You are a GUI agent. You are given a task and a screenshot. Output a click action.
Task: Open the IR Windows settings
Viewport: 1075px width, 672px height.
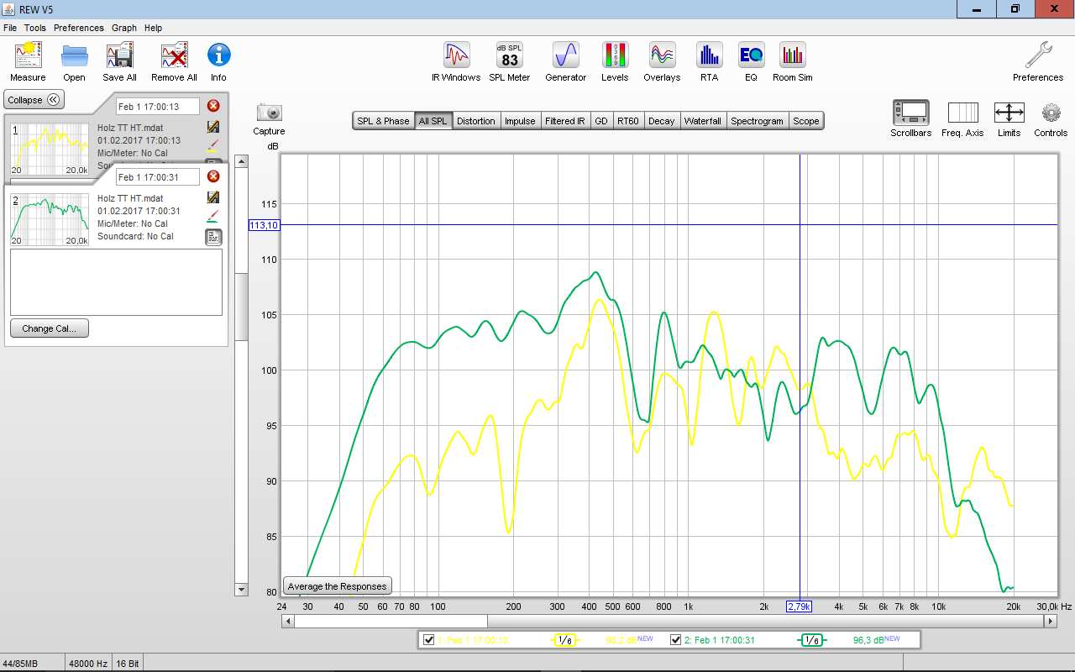tap(456, 57)
